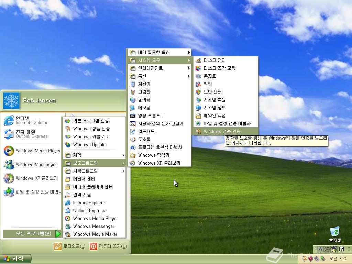This screenshot has width=352, height=264.
Task: Expand the 시스템 도구 submenu
Action: coord(159,60)
